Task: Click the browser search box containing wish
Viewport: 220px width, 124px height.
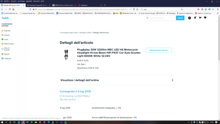Action: point(161,9)
